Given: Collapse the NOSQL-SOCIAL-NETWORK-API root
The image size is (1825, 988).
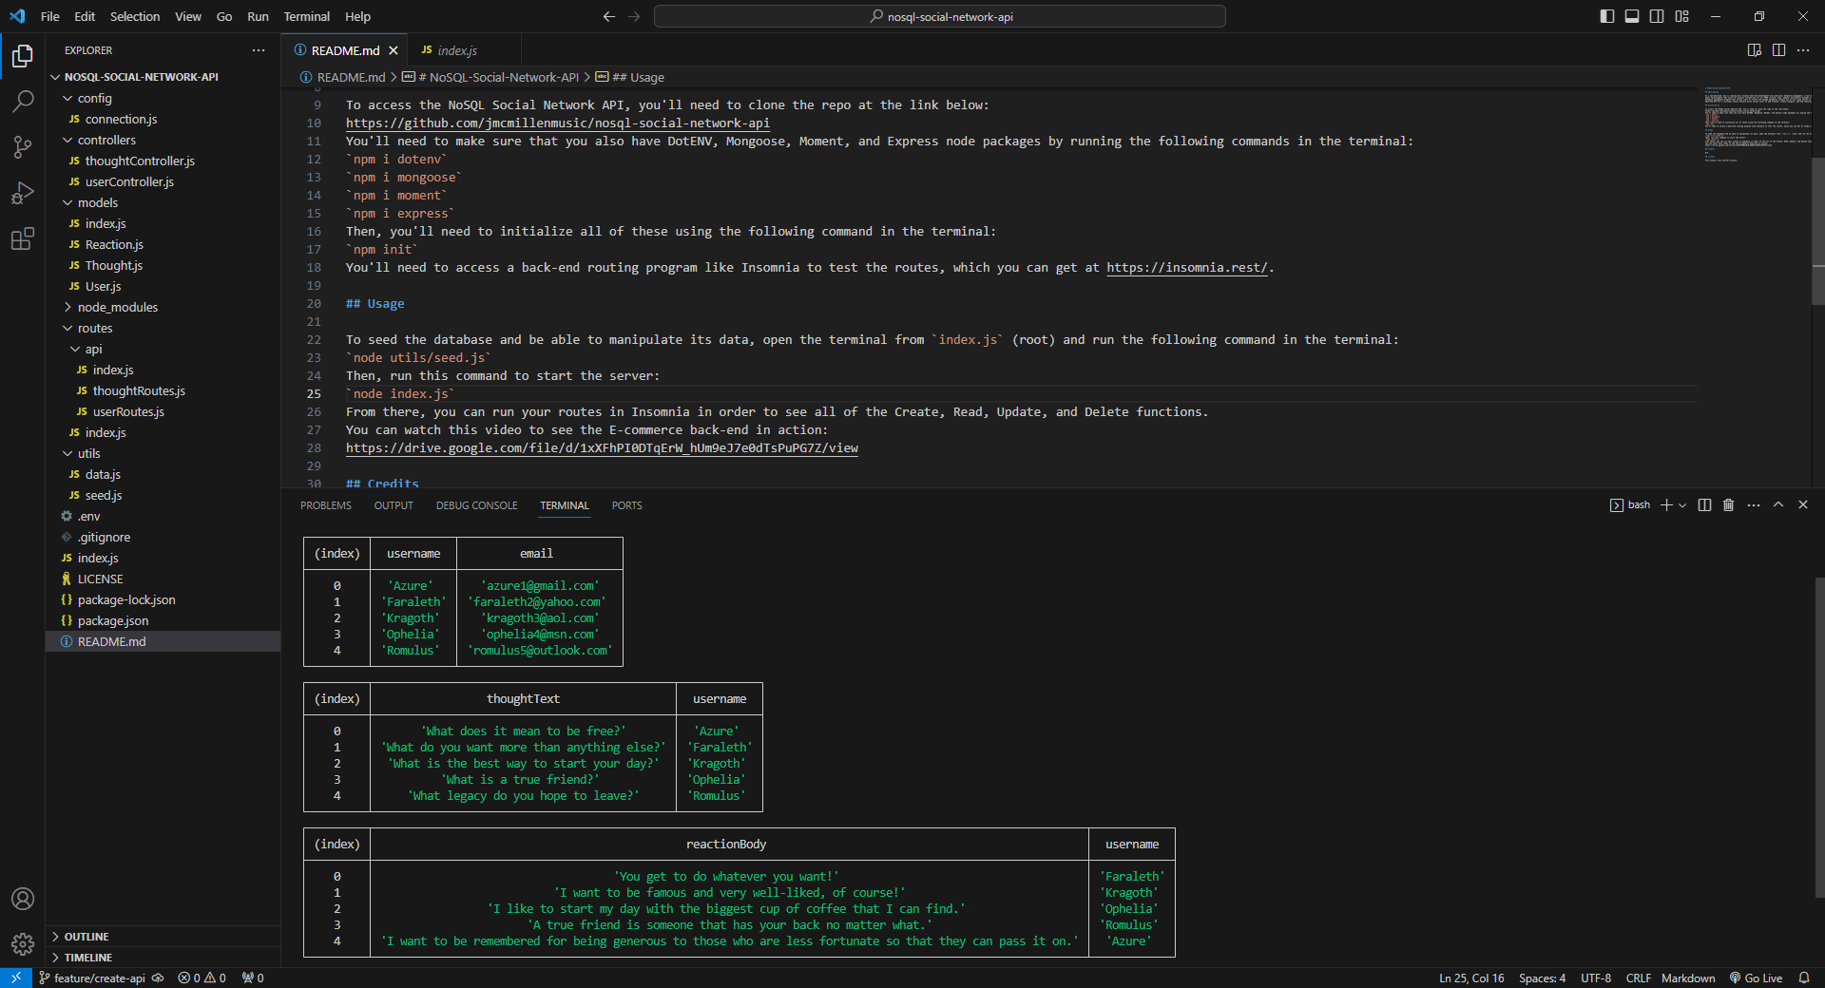Looking at the screenshot, I should (x=163, y=77).
